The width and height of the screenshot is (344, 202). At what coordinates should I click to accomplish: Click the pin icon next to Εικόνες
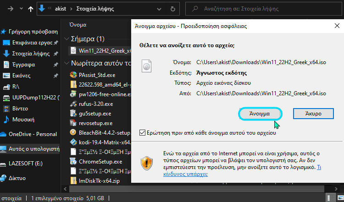coord(56,76)
